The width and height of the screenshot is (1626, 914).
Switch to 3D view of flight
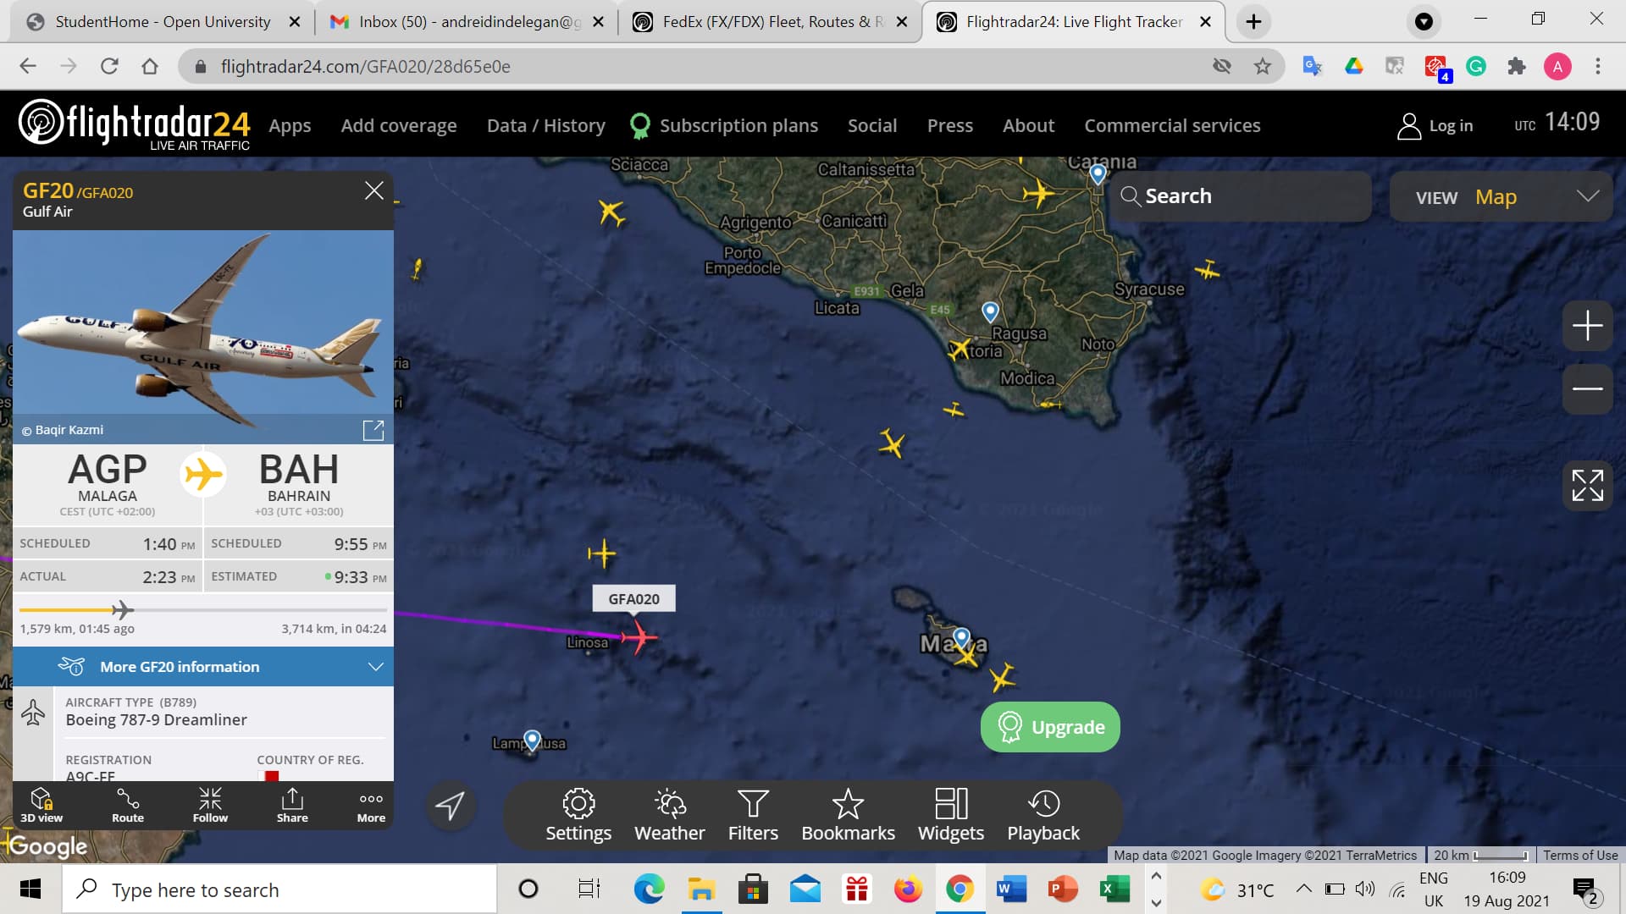[x=41, y=805]
